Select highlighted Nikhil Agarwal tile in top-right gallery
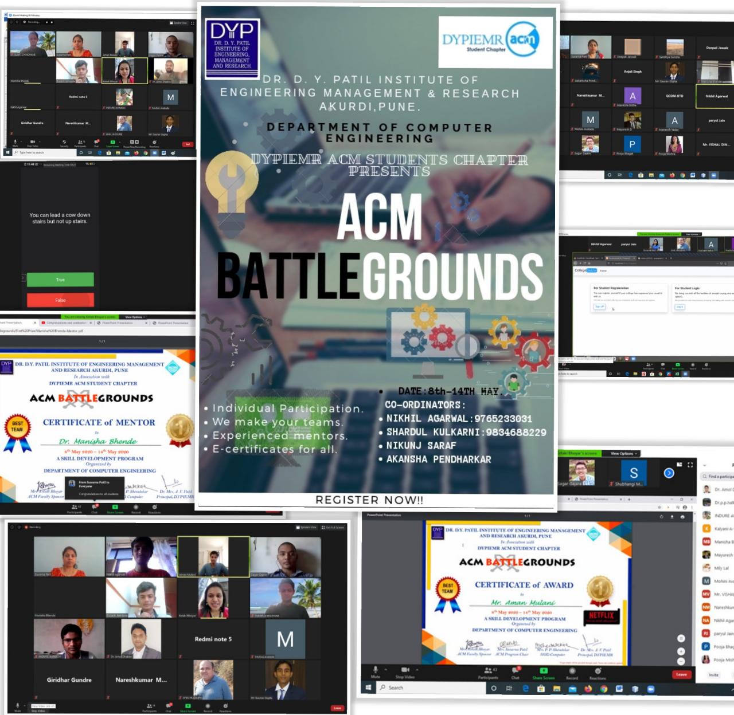Screen dimensions: 734x715 [716, 96]
